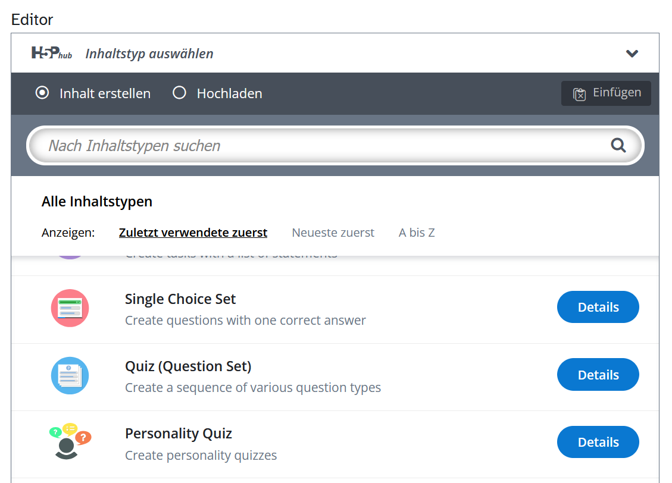Open Details for Single Choice Set
The width and height of the screenshot is (672, 483).
pos(598,307)
